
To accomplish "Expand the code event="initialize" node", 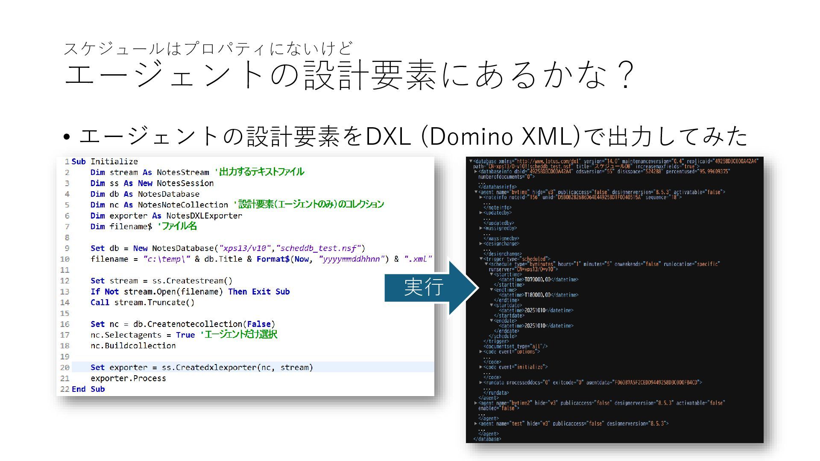I will [481, 367].
